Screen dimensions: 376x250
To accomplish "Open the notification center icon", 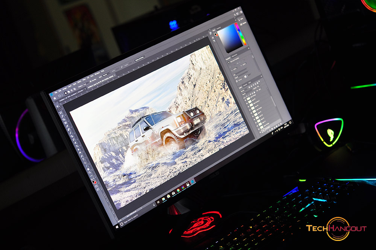I will (290, 122).
